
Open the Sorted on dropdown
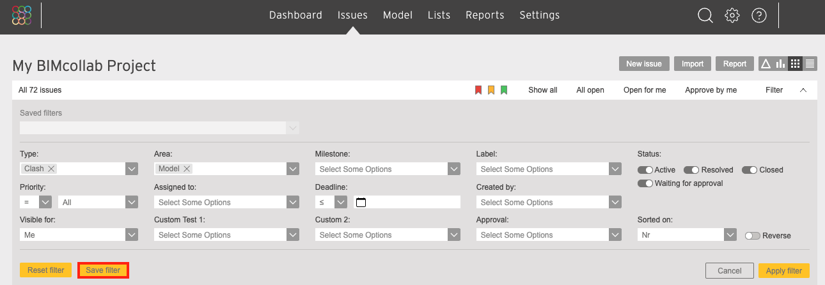point(687,235)
